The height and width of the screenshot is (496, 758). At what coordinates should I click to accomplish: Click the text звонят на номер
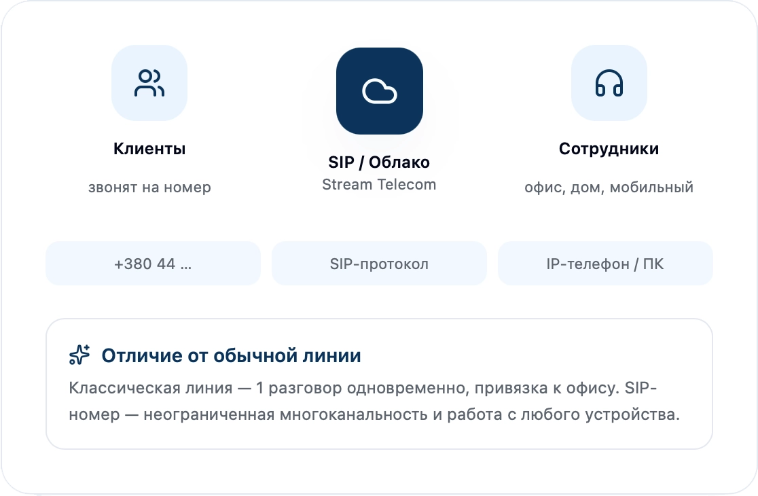[149, 187]
